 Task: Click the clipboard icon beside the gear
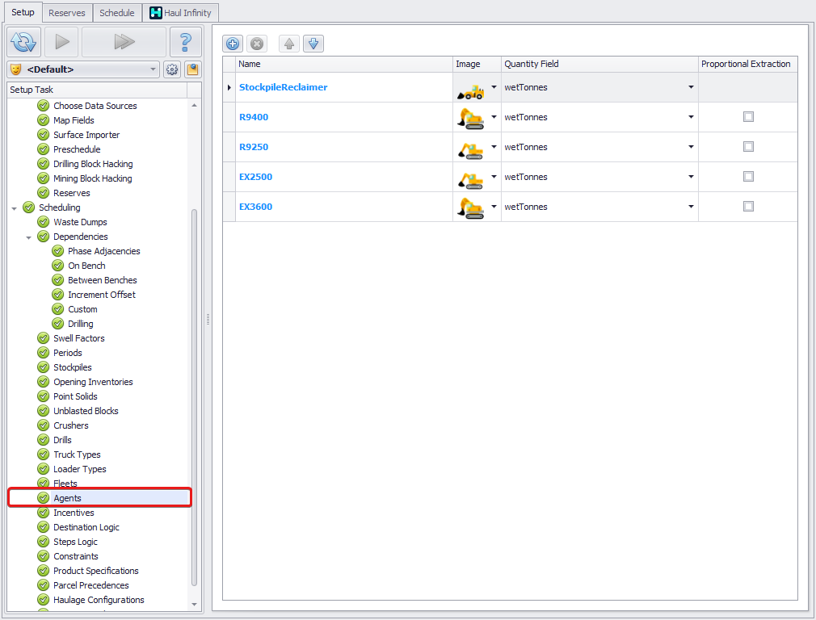[192, 69]
